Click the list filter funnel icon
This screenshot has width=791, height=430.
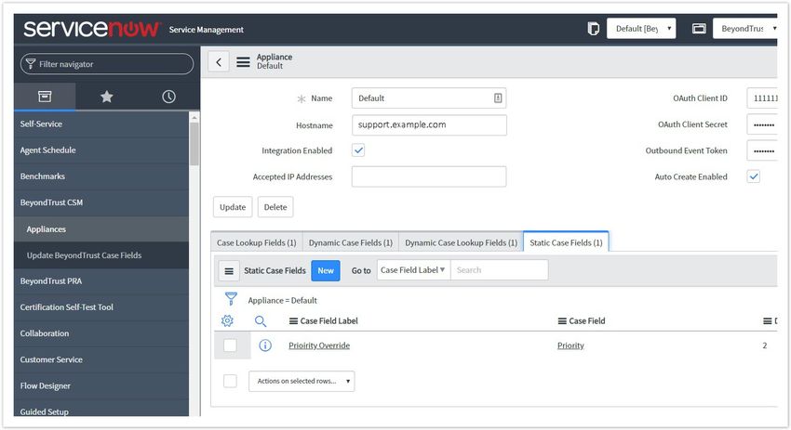click(x=231, y=299)
